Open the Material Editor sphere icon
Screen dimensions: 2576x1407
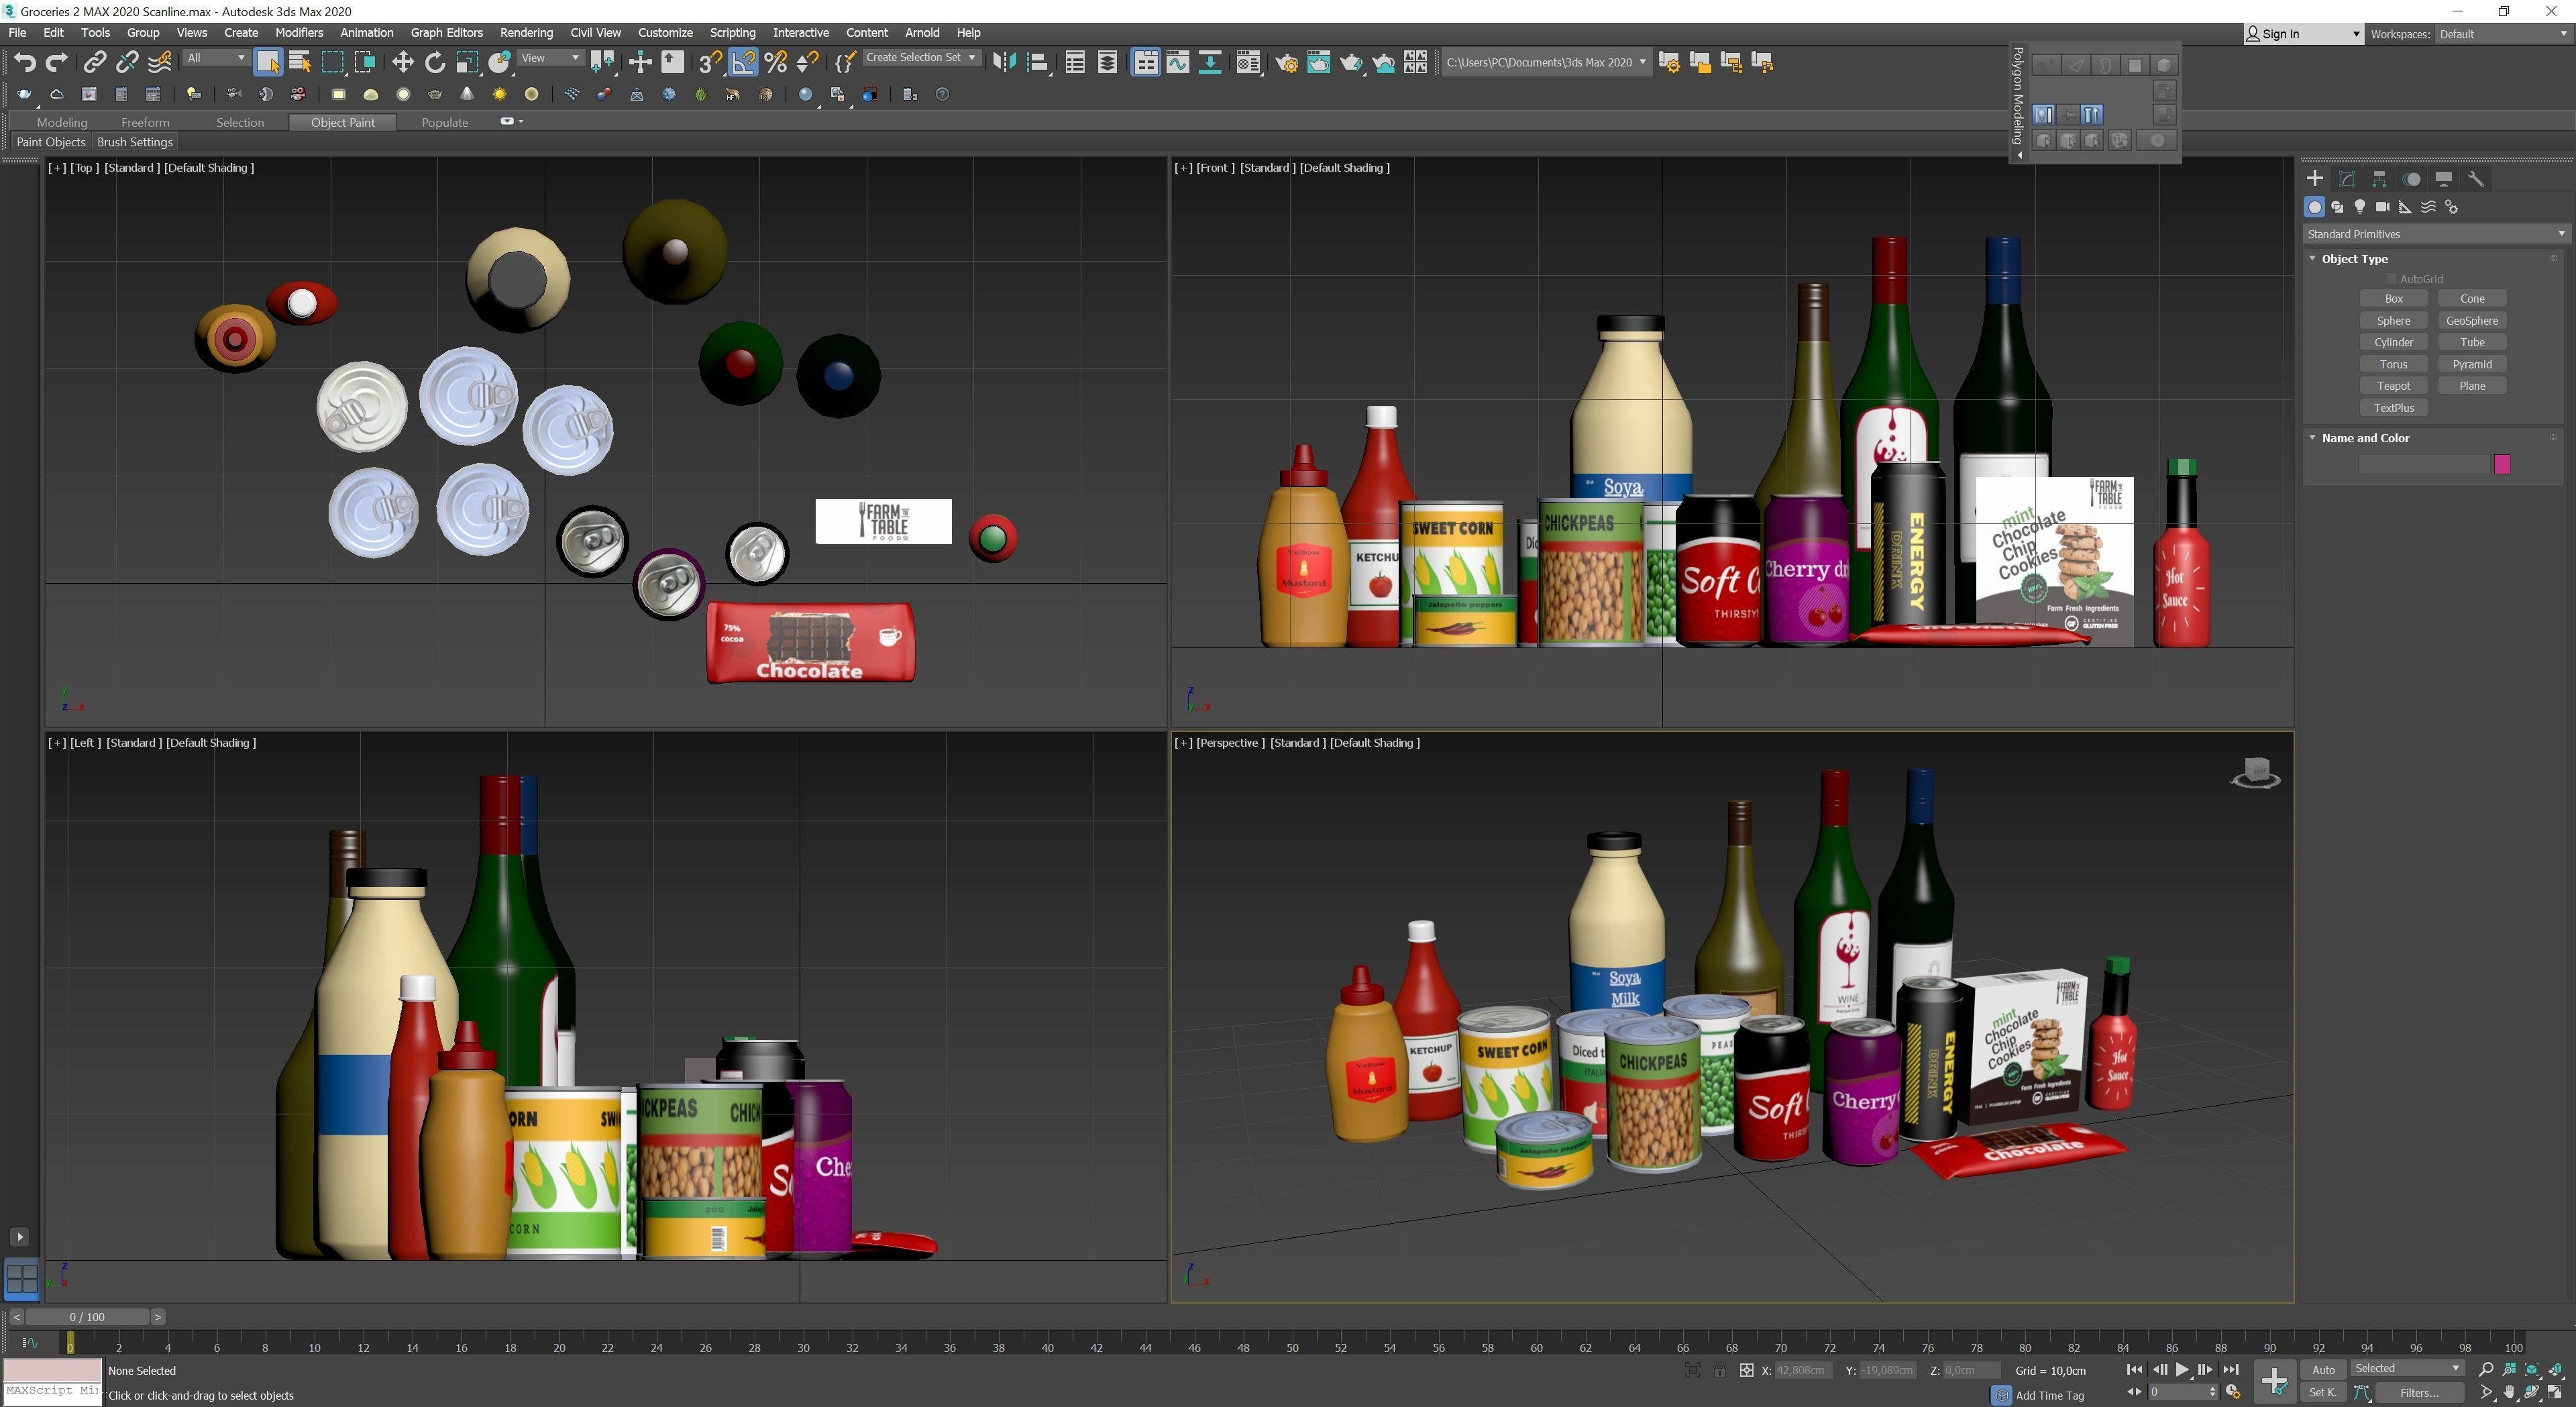click(1247, 62)
